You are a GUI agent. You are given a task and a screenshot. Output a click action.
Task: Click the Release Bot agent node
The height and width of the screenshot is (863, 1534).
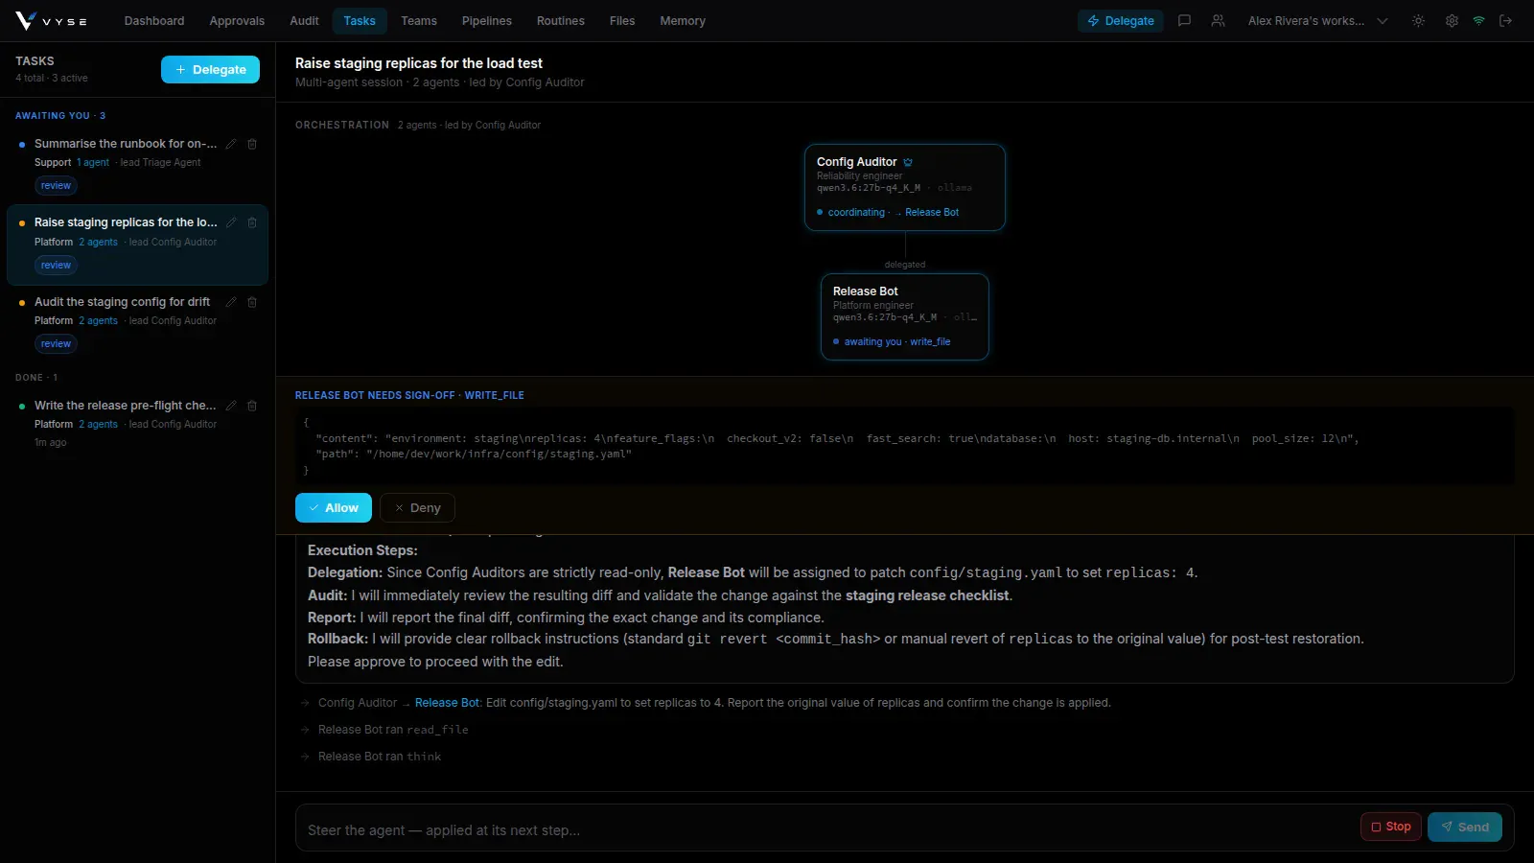pos(905,317)
